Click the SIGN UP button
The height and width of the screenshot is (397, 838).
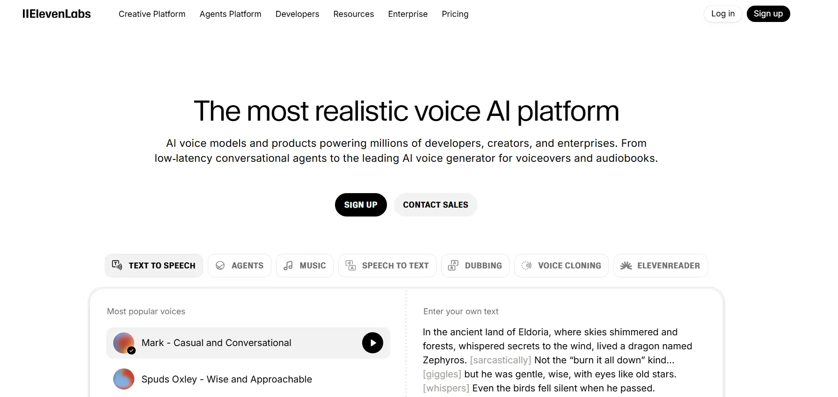(x=361, y=205)
